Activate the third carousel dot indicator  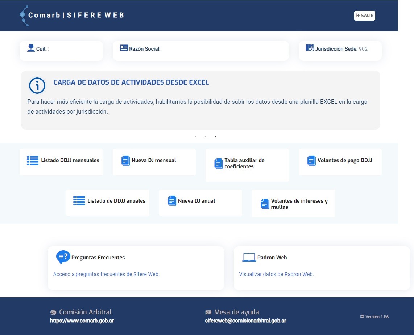[215, 137]
